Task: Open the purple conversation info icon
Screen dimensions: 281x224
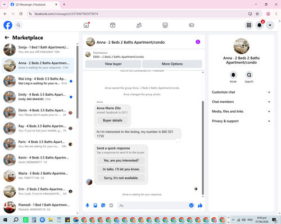Action: coord(198,42)
